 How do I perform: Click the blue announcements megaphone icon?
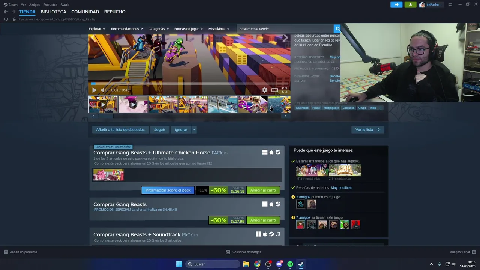(396, 4)
